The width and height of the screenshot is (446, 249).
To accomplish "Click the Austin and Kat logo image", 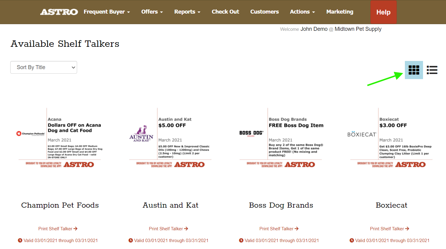I will click(x=141, y=134).
